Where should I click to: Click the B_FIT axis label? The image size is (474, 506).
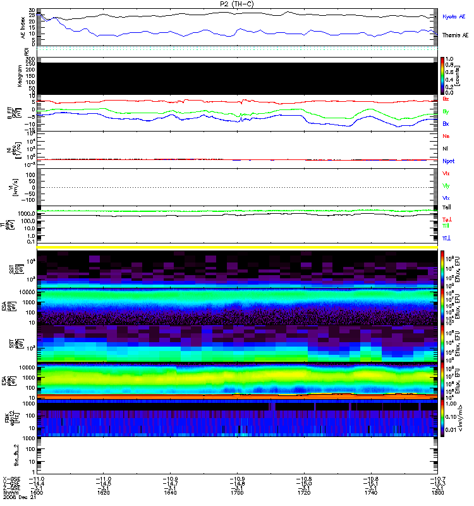tap(14, 113)
